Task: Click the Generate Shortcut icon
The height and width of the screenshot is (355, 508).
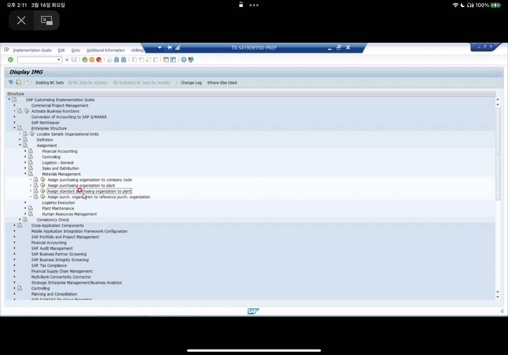Action: point(173,59)
